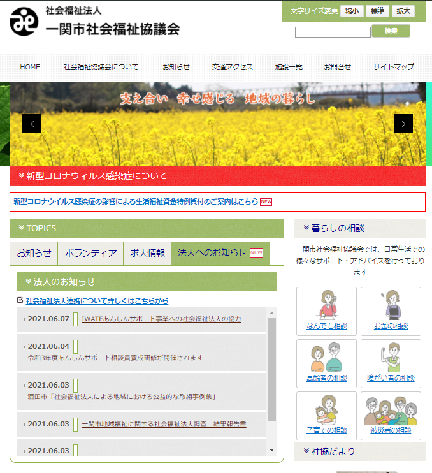Open the 子育ての相談 link
This screenshot has width=432, height=473.
pos(326,431)
